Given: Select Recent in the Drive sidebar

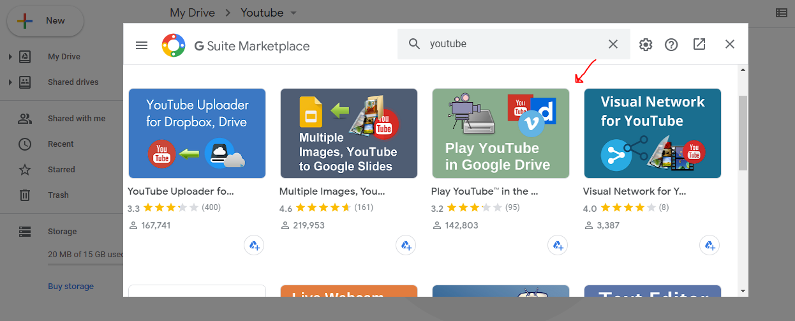Looking at the screenshot, I should [x=61, y=144].
